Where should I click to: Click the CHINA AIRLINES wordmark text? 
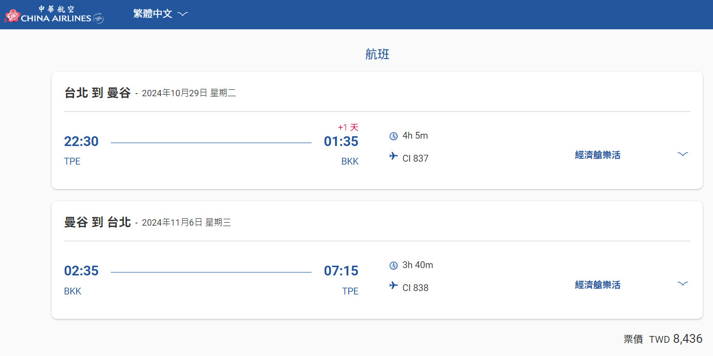coord(56,19)
